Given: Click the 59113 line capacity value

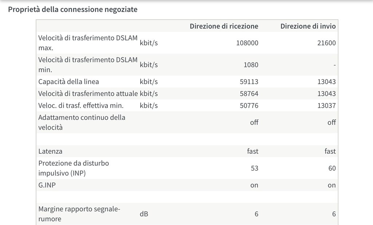Looking at the screenshot, I should (x=250, y=82).
